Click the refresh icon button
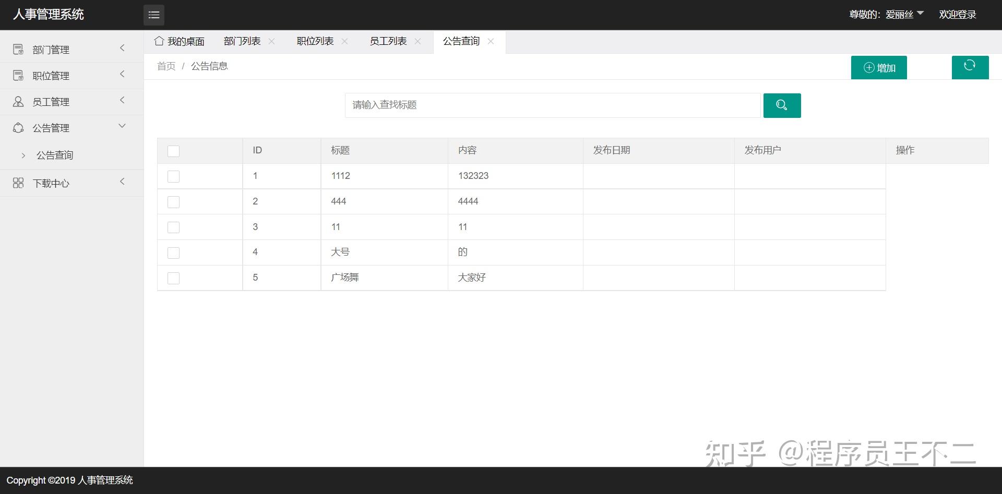The image size is (1002, 494). (970, 67)
